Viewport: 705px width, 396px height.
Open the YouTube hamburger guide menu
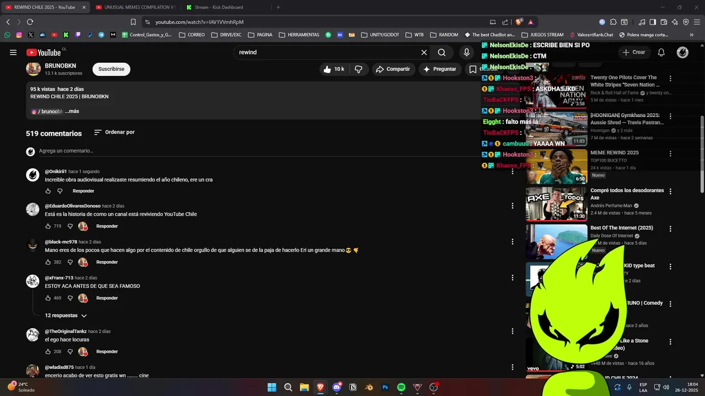point(13,52)
